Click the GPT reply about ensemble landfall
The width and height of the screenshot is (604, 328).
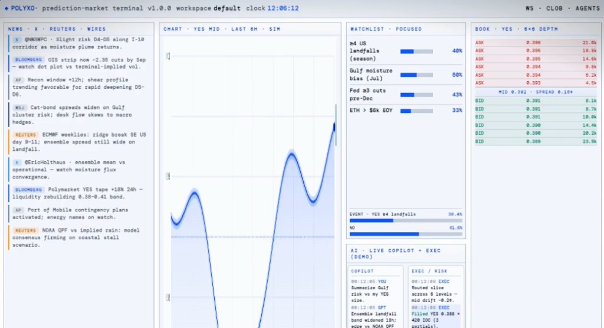pyautogui.click(x=375, y=316)
